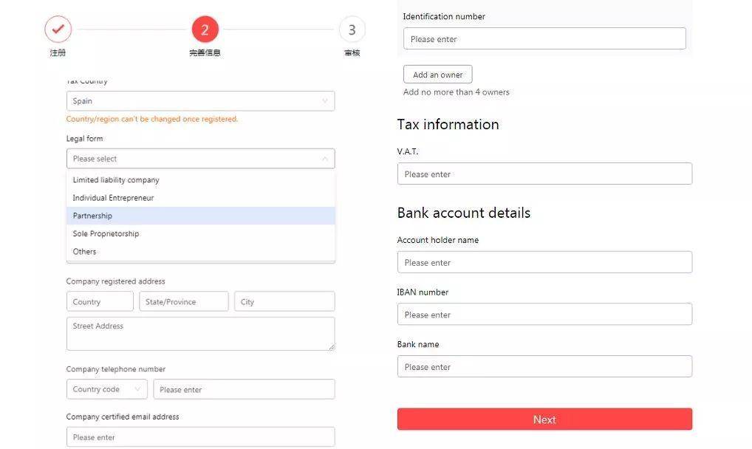The height and width of the screenshot is (449, 752).
Task: Click the Street Address text area
Action: pos(200,334)
